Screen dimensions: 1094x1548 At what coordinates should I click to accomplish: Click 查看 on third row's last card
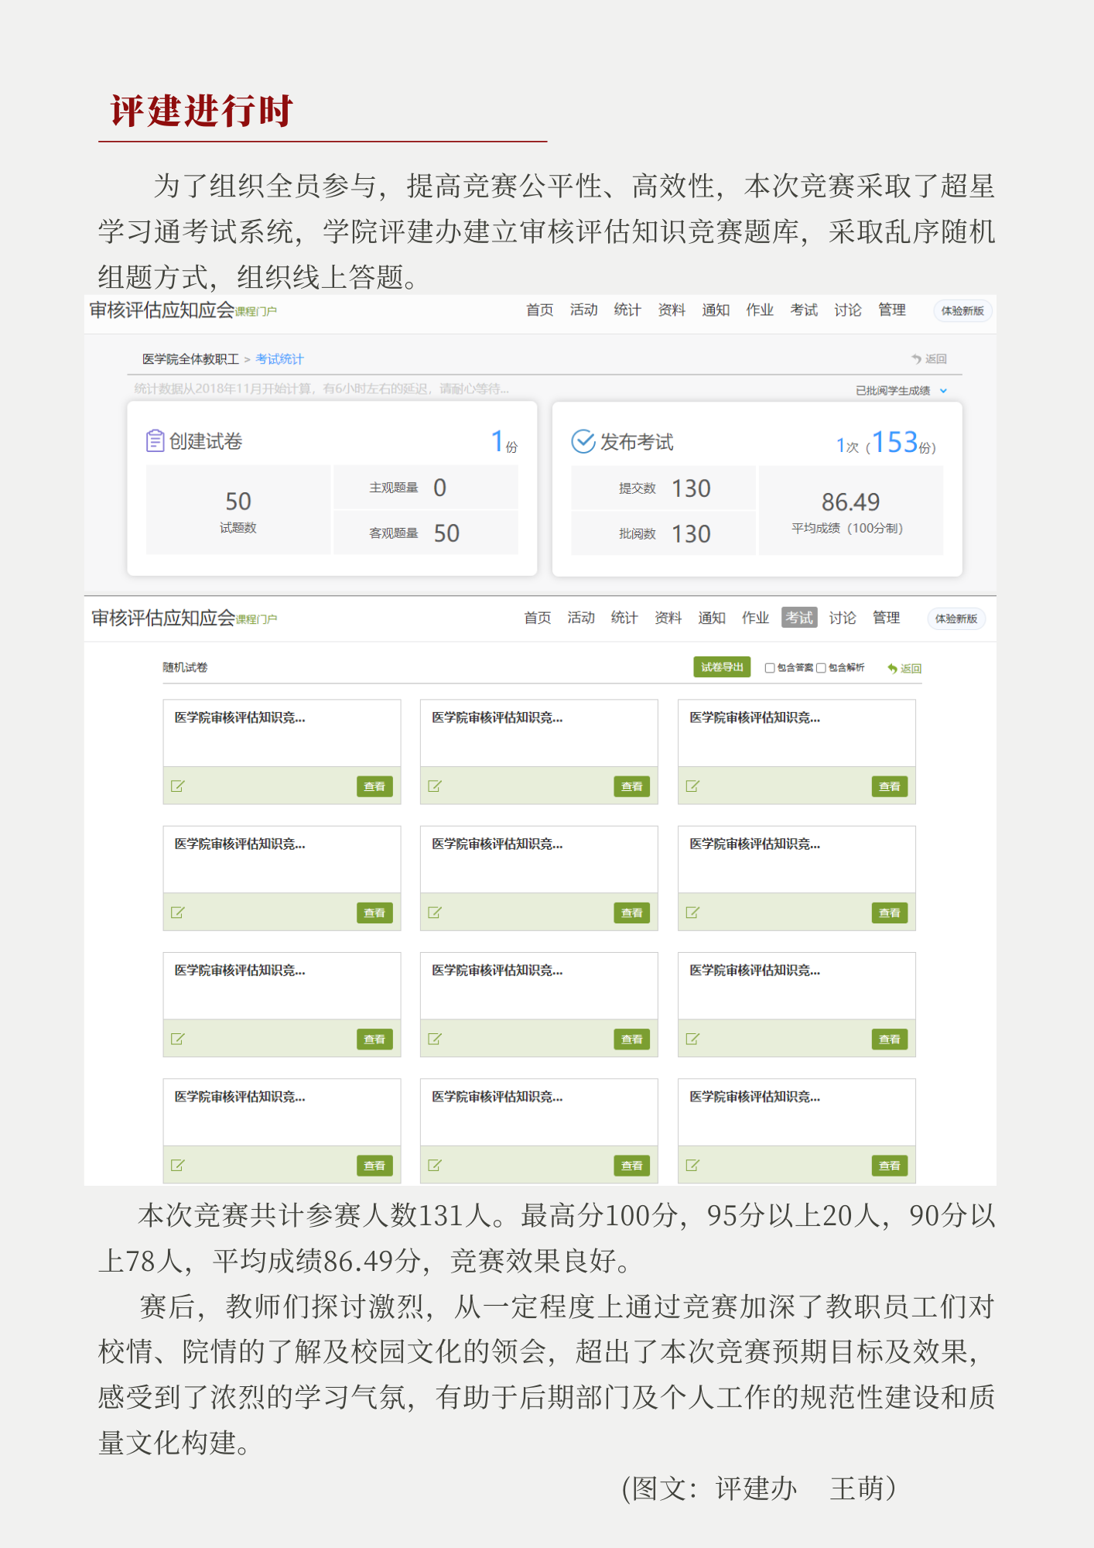(x=890, y=1039)
